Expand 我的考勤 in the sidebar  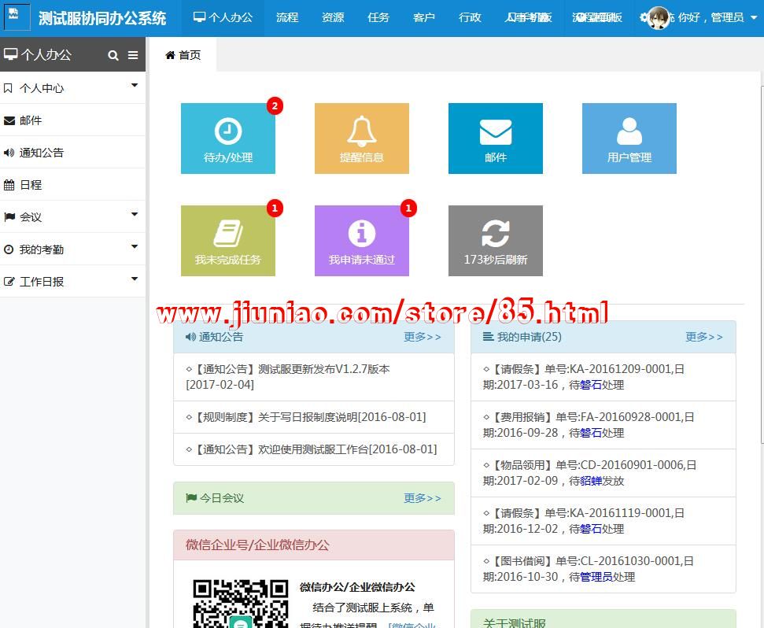72,249
